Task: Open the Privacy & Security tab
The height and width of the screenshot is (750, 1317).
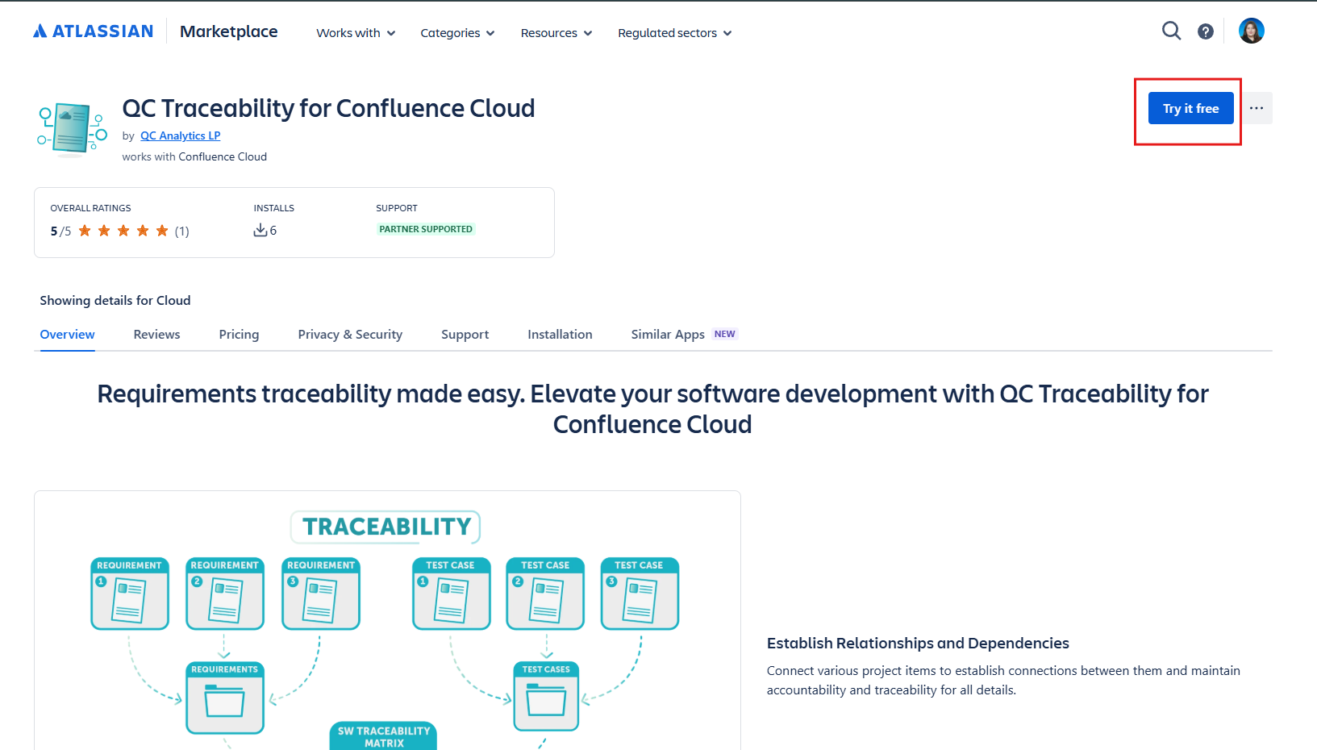Action: pyautogui.click(x=350, y=334)
